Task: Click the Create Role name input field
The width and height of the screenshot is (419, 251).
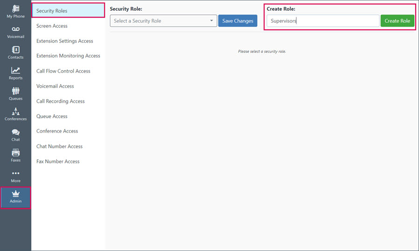Action: click(x=323, y=21)
